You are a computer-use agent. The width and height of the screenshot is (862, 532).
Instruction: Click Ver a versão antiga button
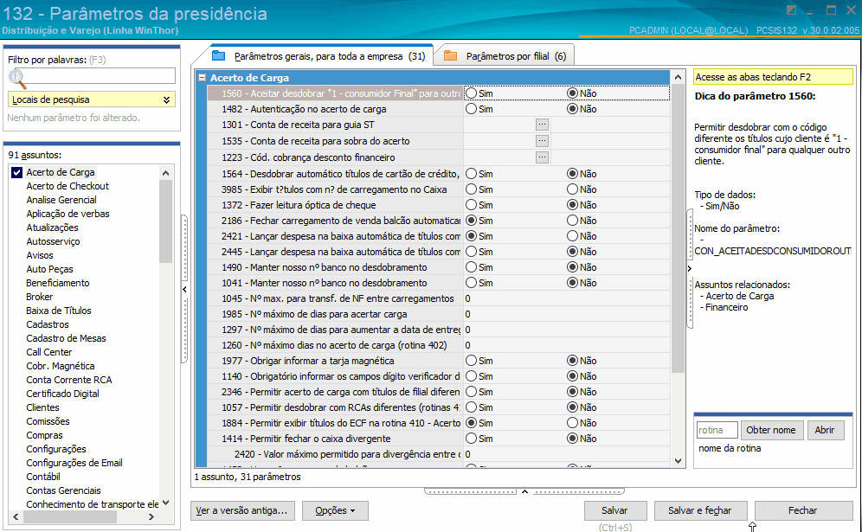[242, 510]
